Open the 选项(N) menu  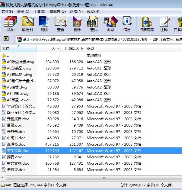[76, 11]
